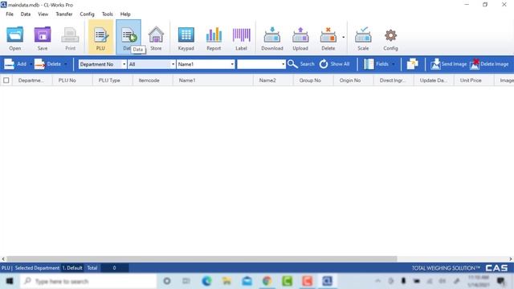The height and width of the screenshot is (289, 514).
Task: Expand the arrow next to toolbar Delete row
Action: (66, 64)
